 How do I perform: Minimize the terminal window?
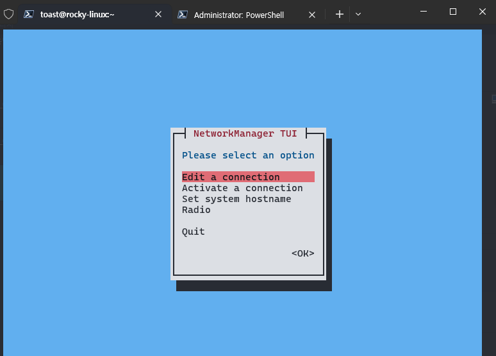[424, 12]
